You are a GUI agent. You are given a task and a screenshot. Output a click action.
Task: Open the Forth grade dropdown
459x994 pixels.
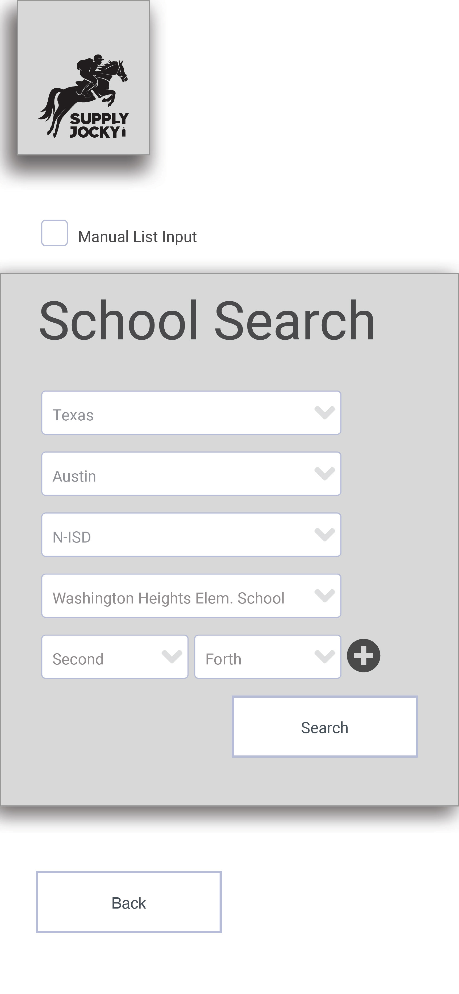click(x=268, y=656)
